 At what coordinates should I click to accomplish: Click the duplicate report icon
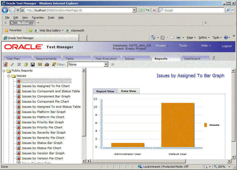click(26, 64)
